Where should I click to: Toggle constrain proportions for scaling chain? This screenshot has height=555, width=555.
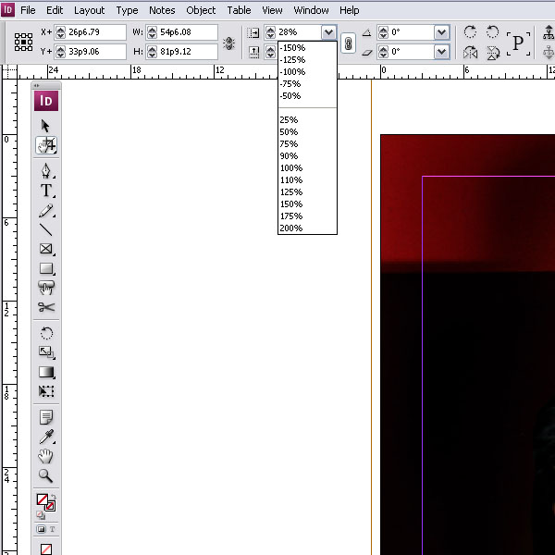tap(349, 43)
